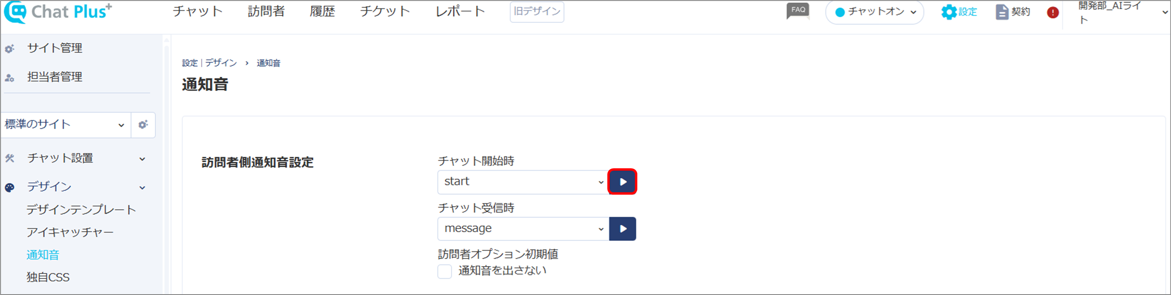Open the 契約 document icon
Viewport: 1171px width, 295px height.
coord(1002,12)
